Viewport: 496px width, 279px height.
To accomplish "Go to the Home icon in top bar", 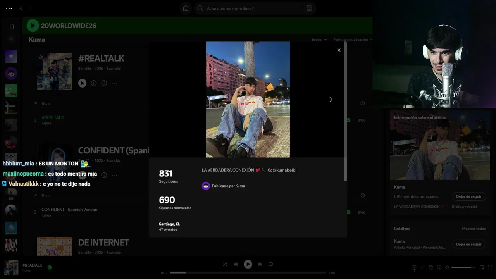I will (186, 9).
